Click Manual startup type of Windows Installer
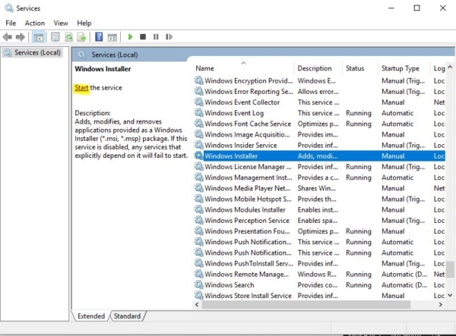456x336 pixels. [x=393, y=155]
